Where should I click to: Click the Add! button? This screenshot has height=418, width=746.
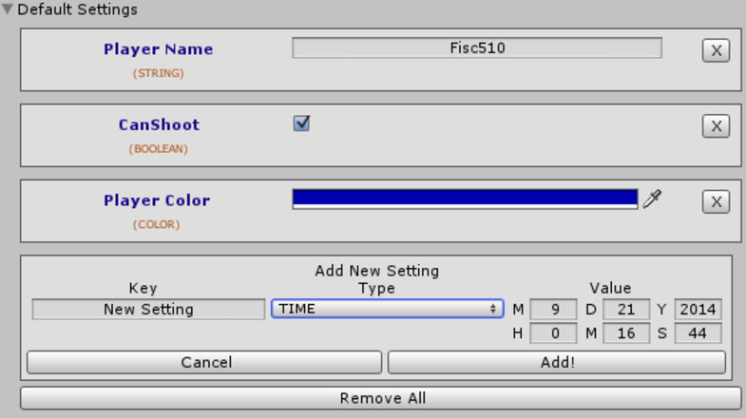(557, 362)
